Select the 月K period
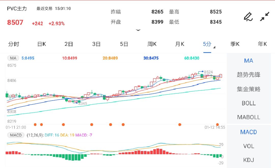 coord(180,44)
